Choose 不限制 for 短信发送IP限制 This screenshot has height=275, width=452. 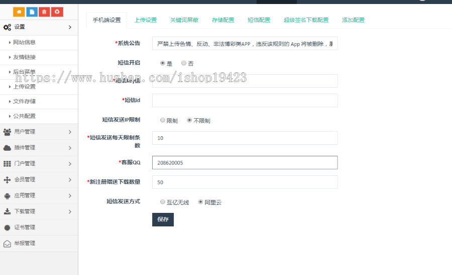189,120
